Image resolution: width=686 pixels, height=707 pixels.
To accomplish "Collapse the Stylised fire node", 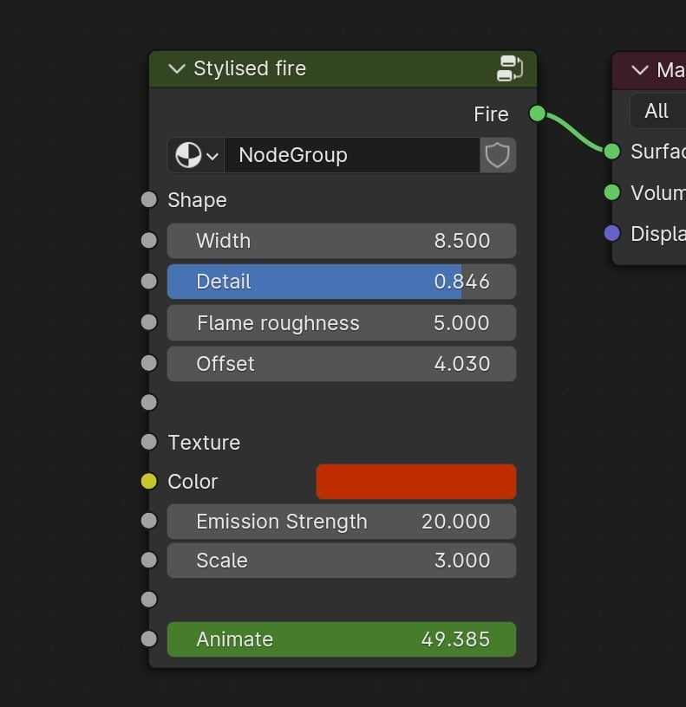I will tap(177, 68).
